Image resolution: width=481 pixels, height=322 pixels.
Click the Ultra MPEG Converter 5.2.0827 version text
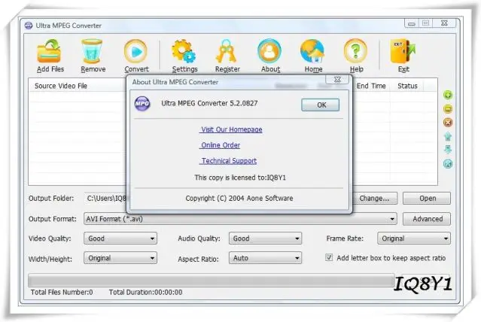click(209, 103)
